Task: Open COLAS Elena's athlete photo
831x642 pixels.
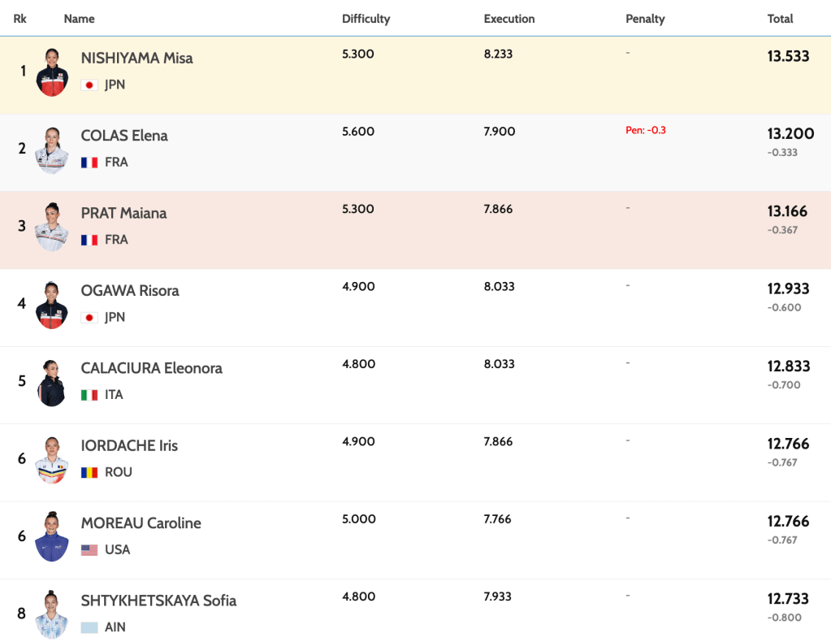Action: click(52, 150)
